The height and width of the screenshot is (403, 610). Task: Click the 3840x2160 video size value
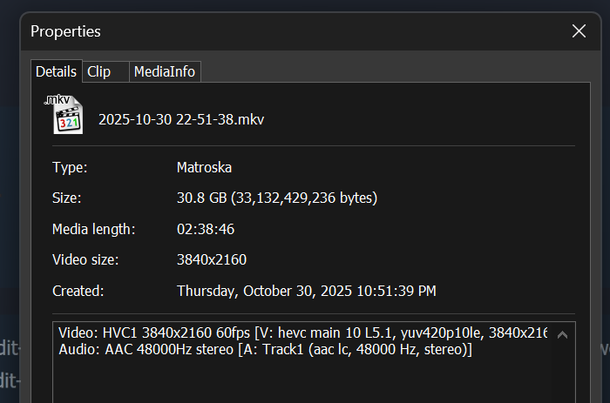coord(212,259)
